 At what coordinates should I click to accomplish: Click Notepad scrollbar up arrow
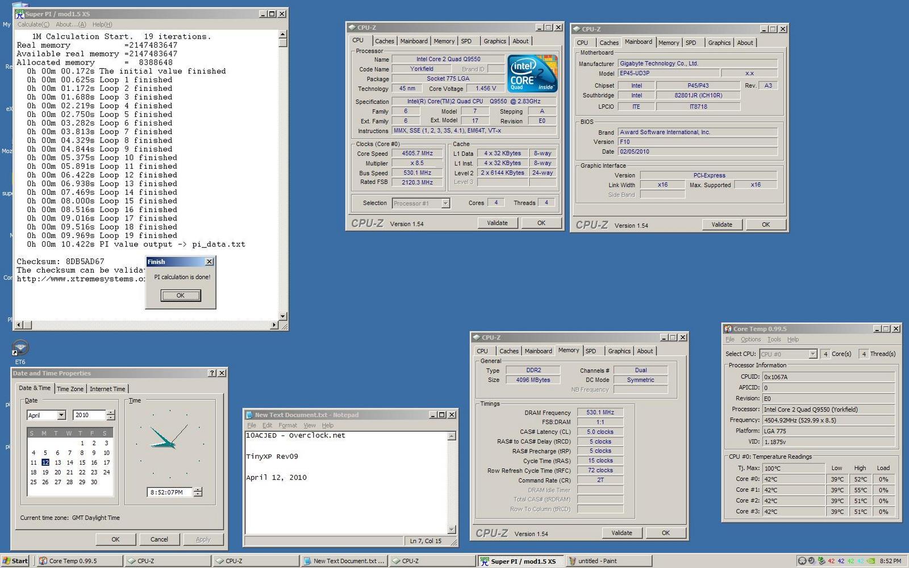tap(452, 436)
